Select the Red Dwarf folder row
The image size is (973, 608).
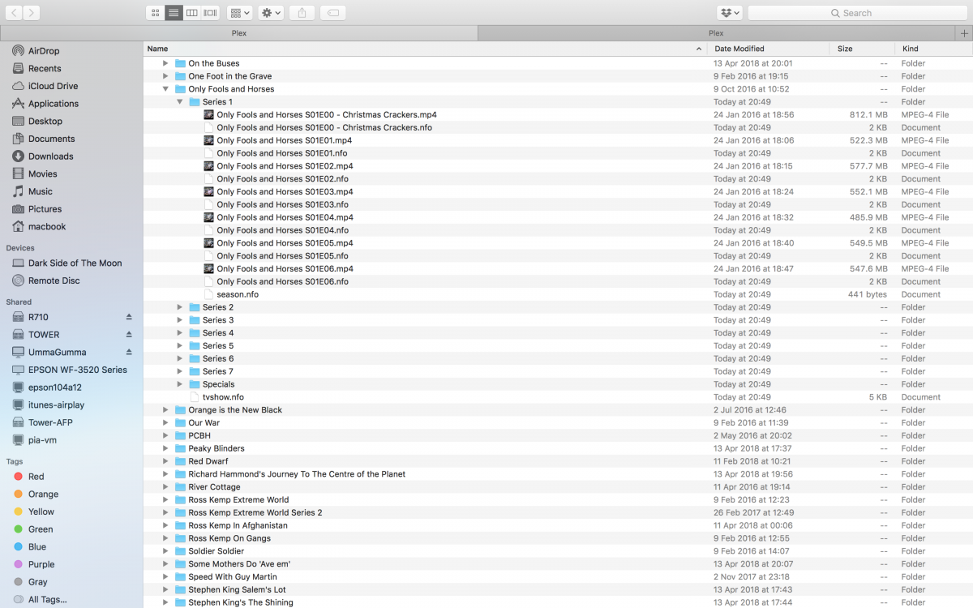click(x=558, y=461)
